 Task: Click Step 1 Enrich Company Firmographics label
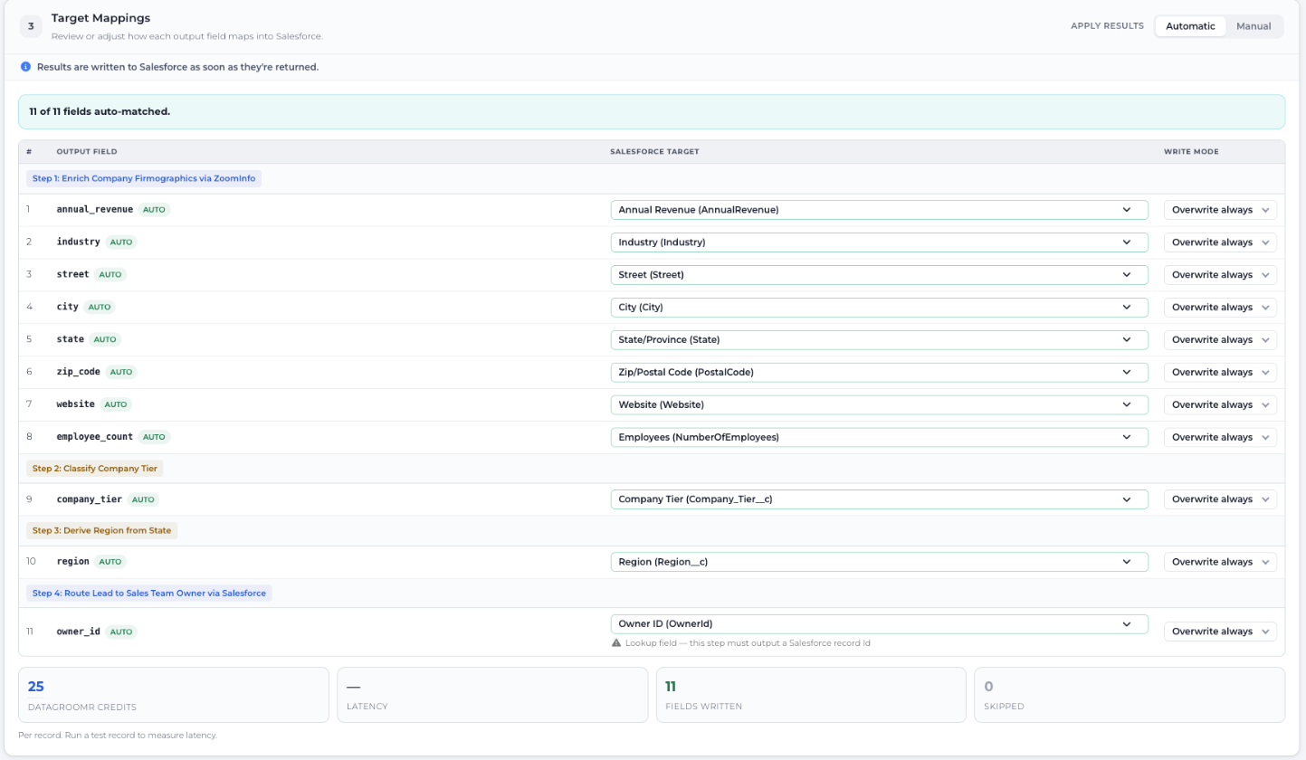click(x=144, y=179)
